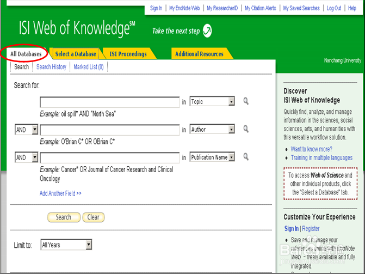This screenshot has width=365, height=274.
Task: Open Marked List (0)
Action: click(89, 67)
